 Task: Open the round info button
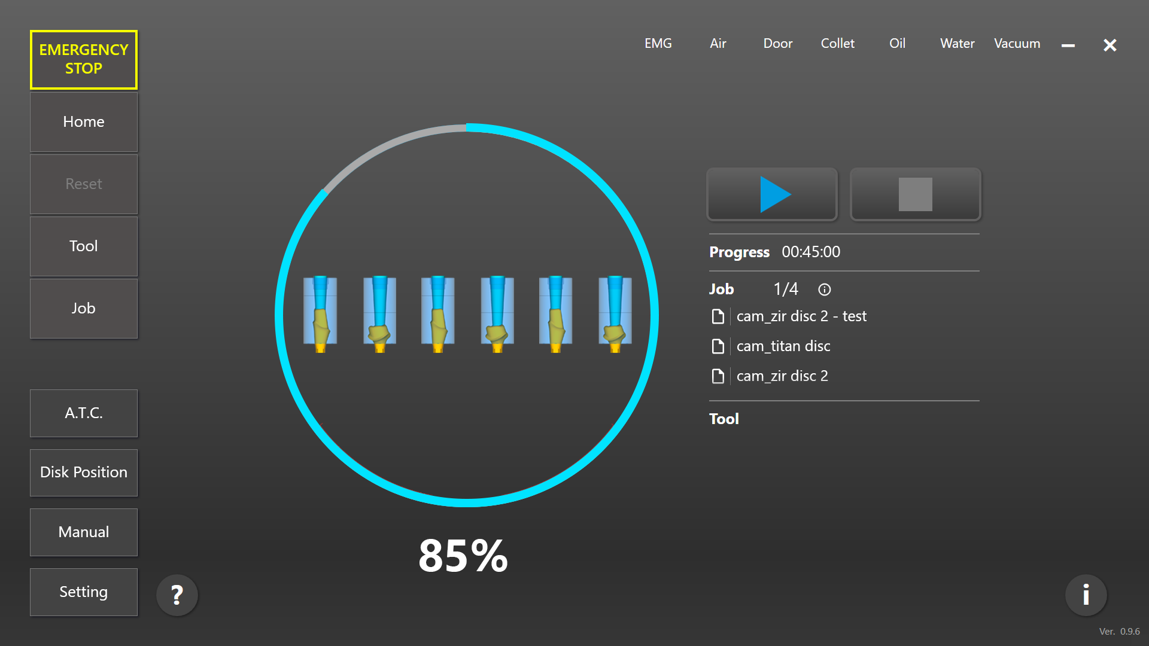(x=1086, y=595)
